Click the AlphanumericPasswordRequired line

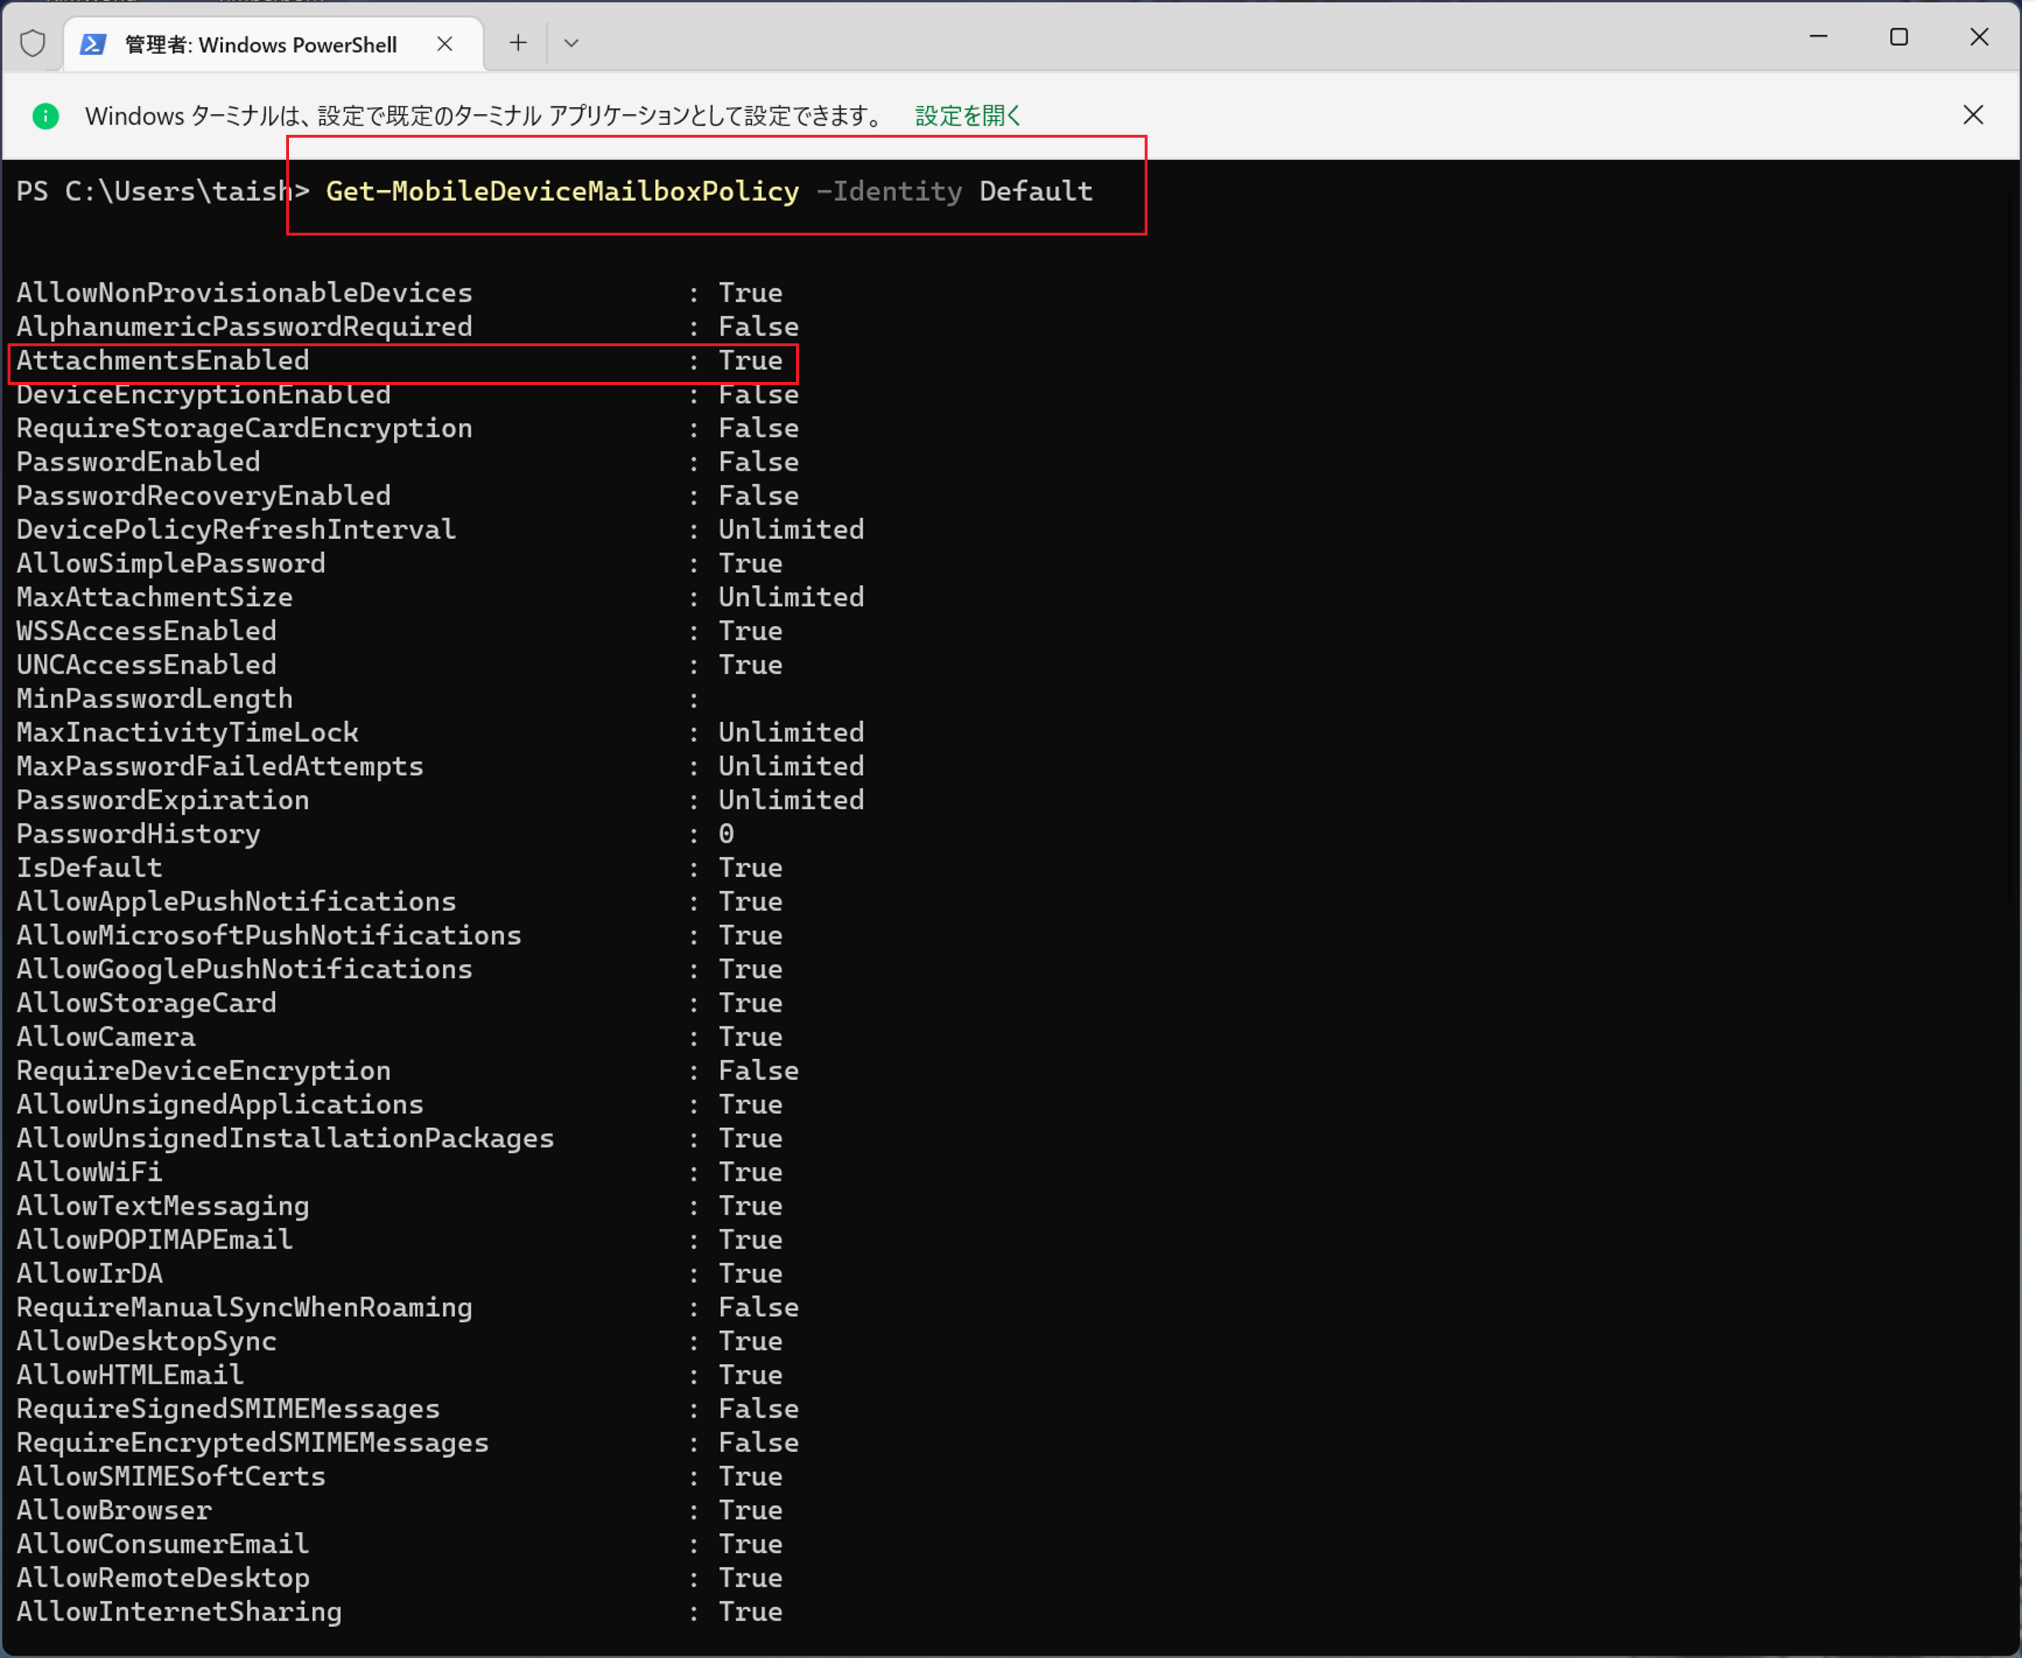click(x=408, y=327)
